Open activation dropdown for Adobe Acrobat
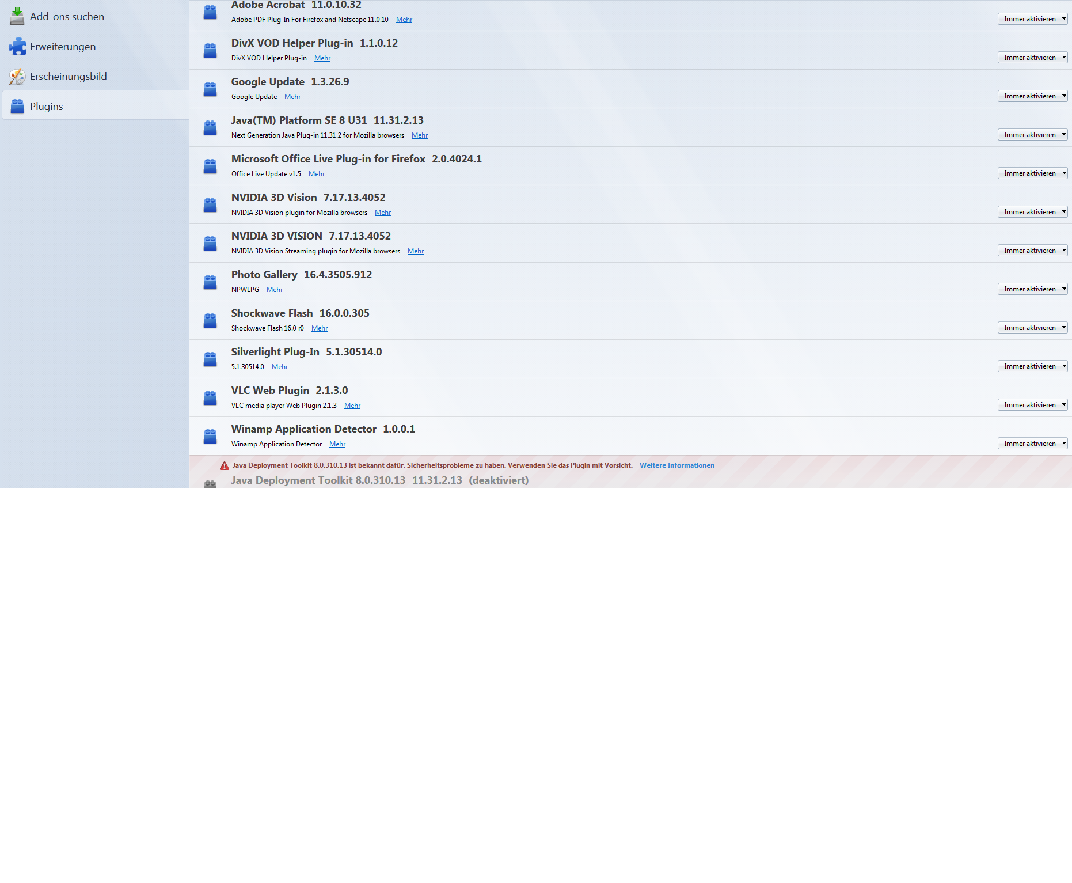This screenshot has width=1072, height=883. point(1032,19)
